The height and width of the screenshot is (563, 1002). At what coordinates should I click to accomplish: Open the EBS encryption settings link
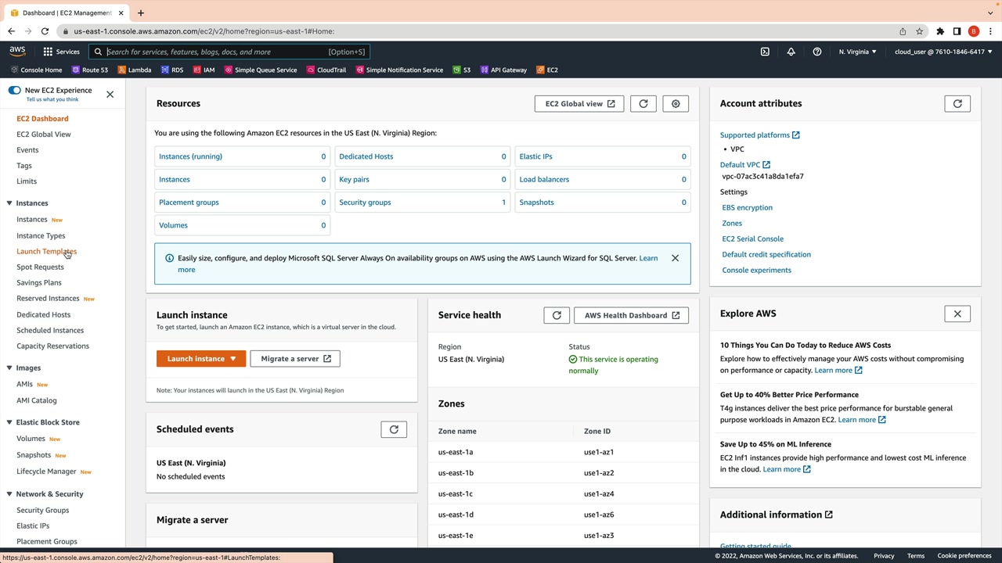click(747, 207)
